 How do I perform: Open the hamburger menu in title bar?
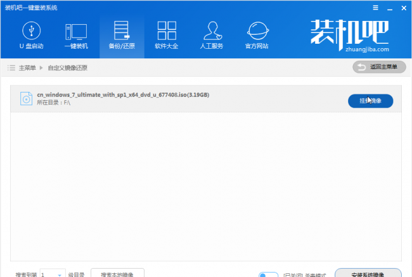tap(375, 8)
